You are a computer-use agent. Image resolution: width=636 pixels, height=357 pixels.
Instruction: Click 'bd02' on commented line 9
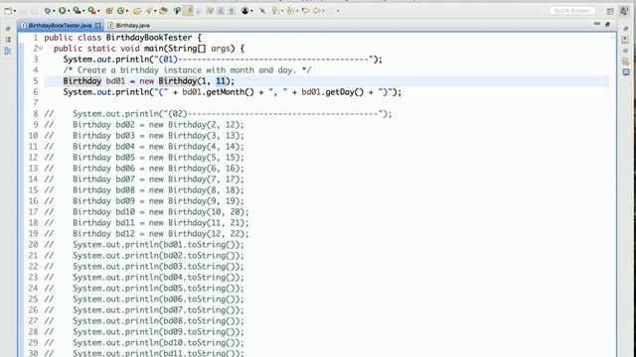125,125
